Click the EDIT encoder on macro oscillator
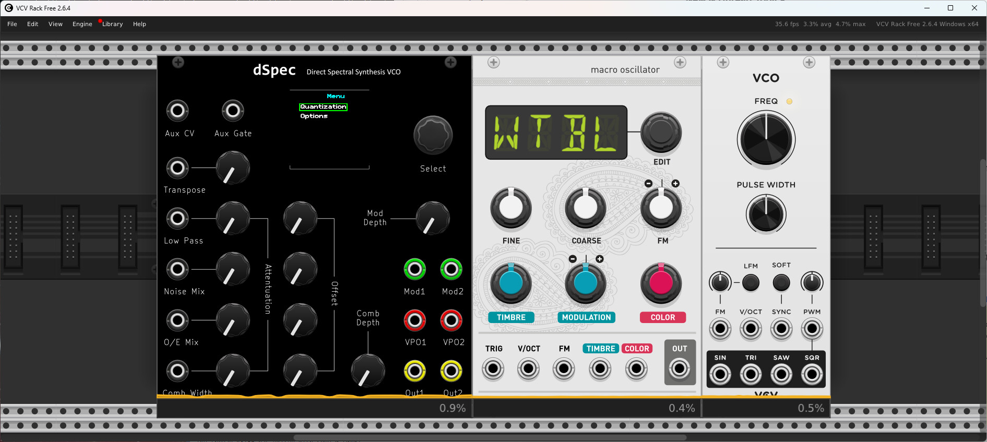 (661, 132)
